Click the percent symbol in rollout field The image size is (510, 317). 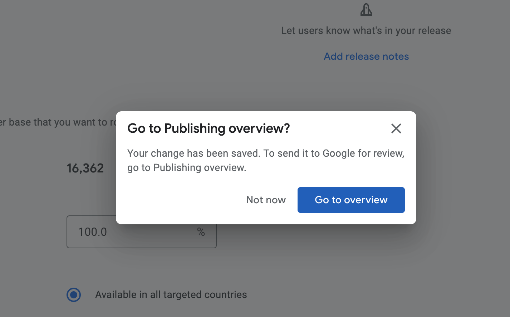point(201,232)
